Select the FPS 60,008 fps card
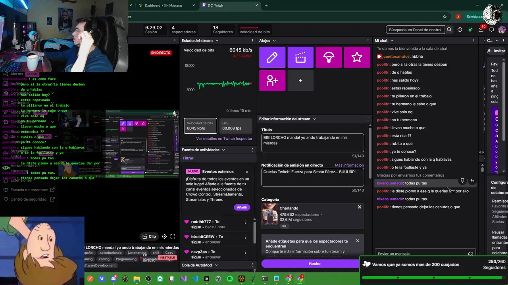Screen dimensions: 508x285 tap(236, 126)
